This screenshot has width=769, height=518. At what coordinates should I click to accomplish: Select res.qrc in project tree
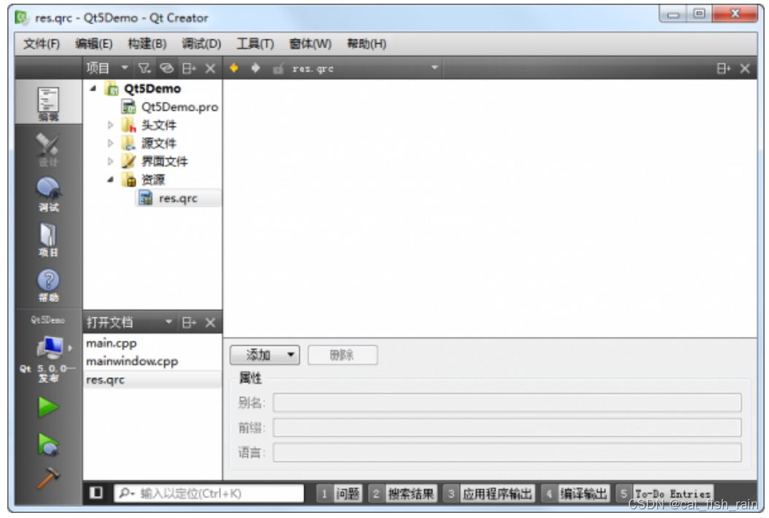pyautogui.click(x=178, y=198)
